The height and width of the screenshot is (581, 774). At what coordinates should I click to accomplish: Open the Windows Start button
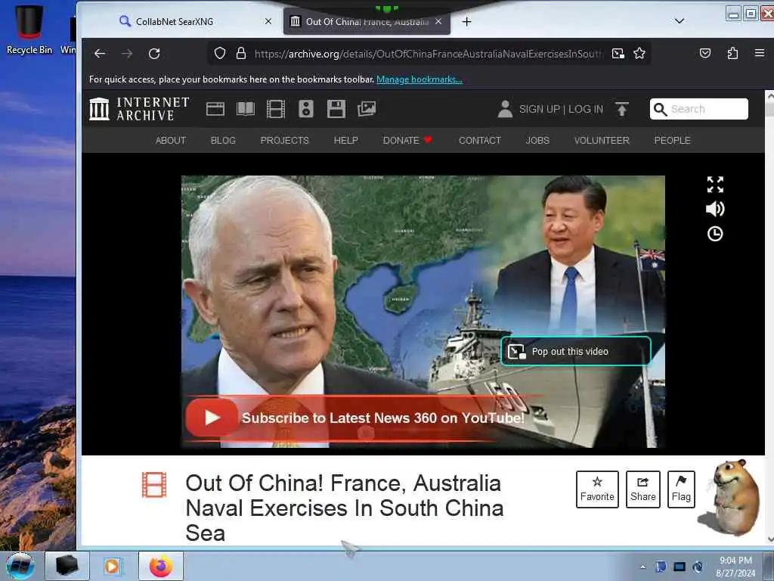[x=20, y=566]
